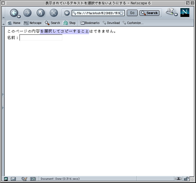Click the Document: Done status text
The height and width of the screenshot is (183, 196).
tap(60, 179)
